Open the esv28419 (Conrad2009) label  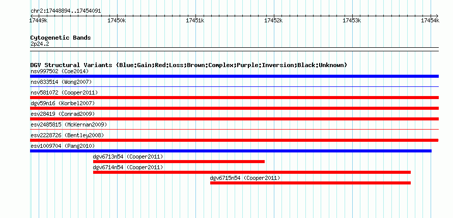click(63, 114)
